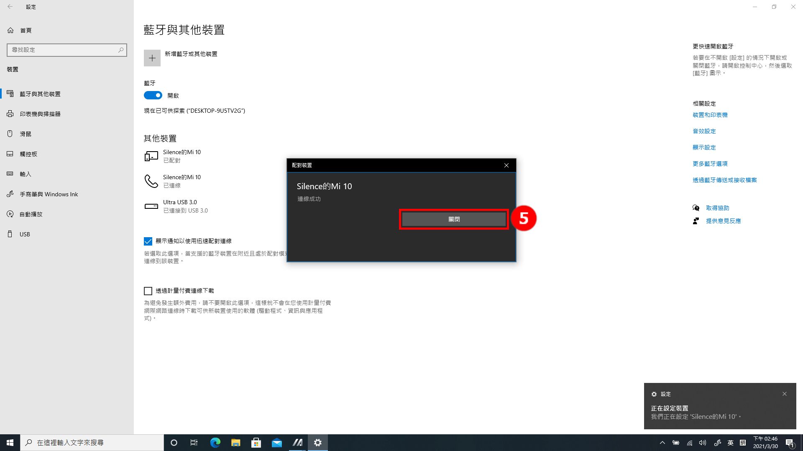Open Task View on taskbar
This screenshot has width=803, height=451.
pos(194,443)
